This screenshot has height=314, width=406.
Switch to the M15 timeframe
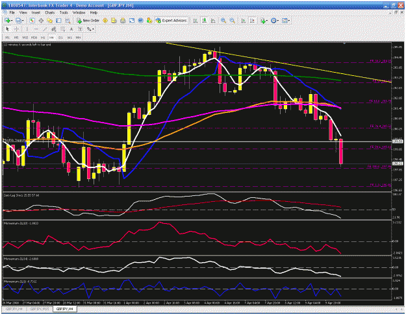click(25, 38)
